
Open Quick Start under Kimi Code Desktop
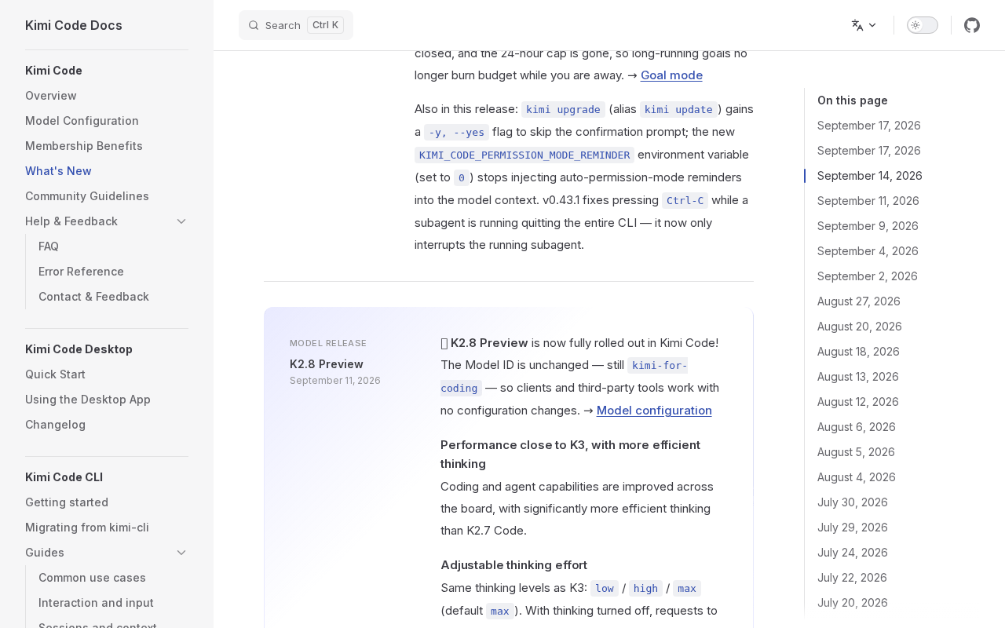55,374
